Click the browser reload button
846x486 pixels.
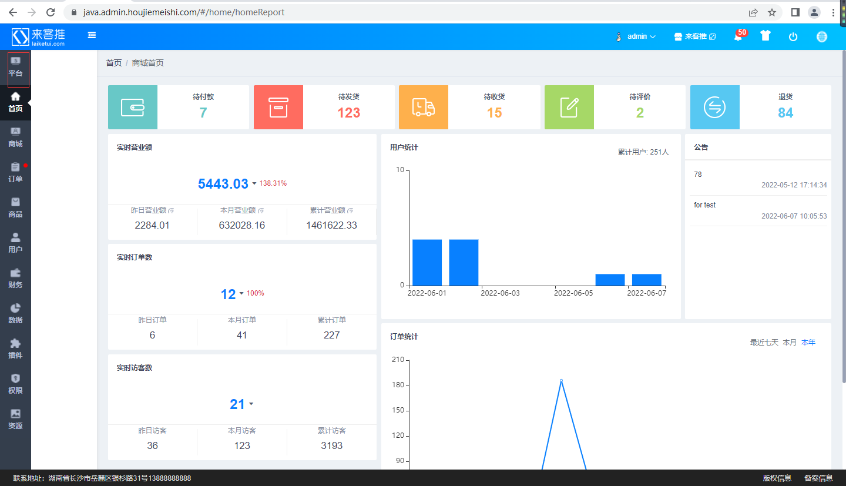coord(51,12)
